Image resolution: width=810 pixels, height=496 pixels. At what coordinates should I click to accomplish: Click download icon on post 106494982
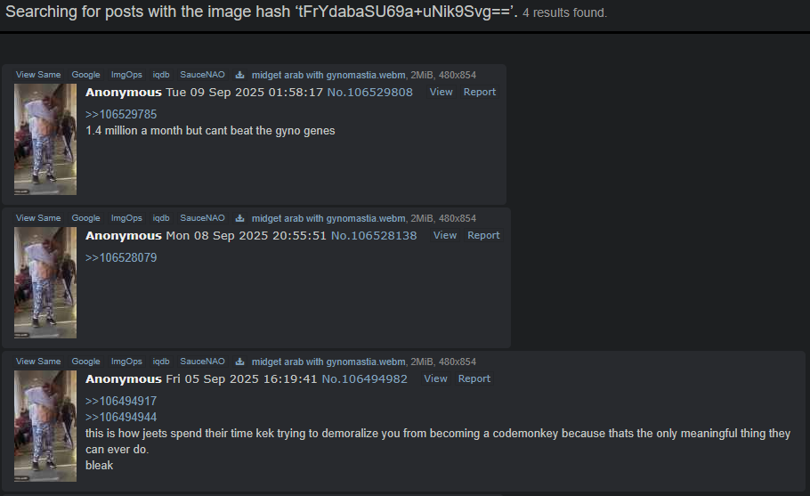239,362
